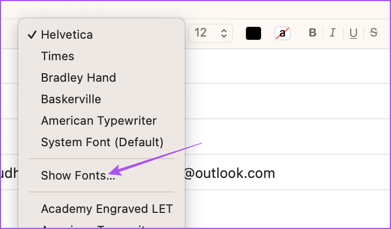Open the text background color picker
391x229 pixels.
point(283,33)
